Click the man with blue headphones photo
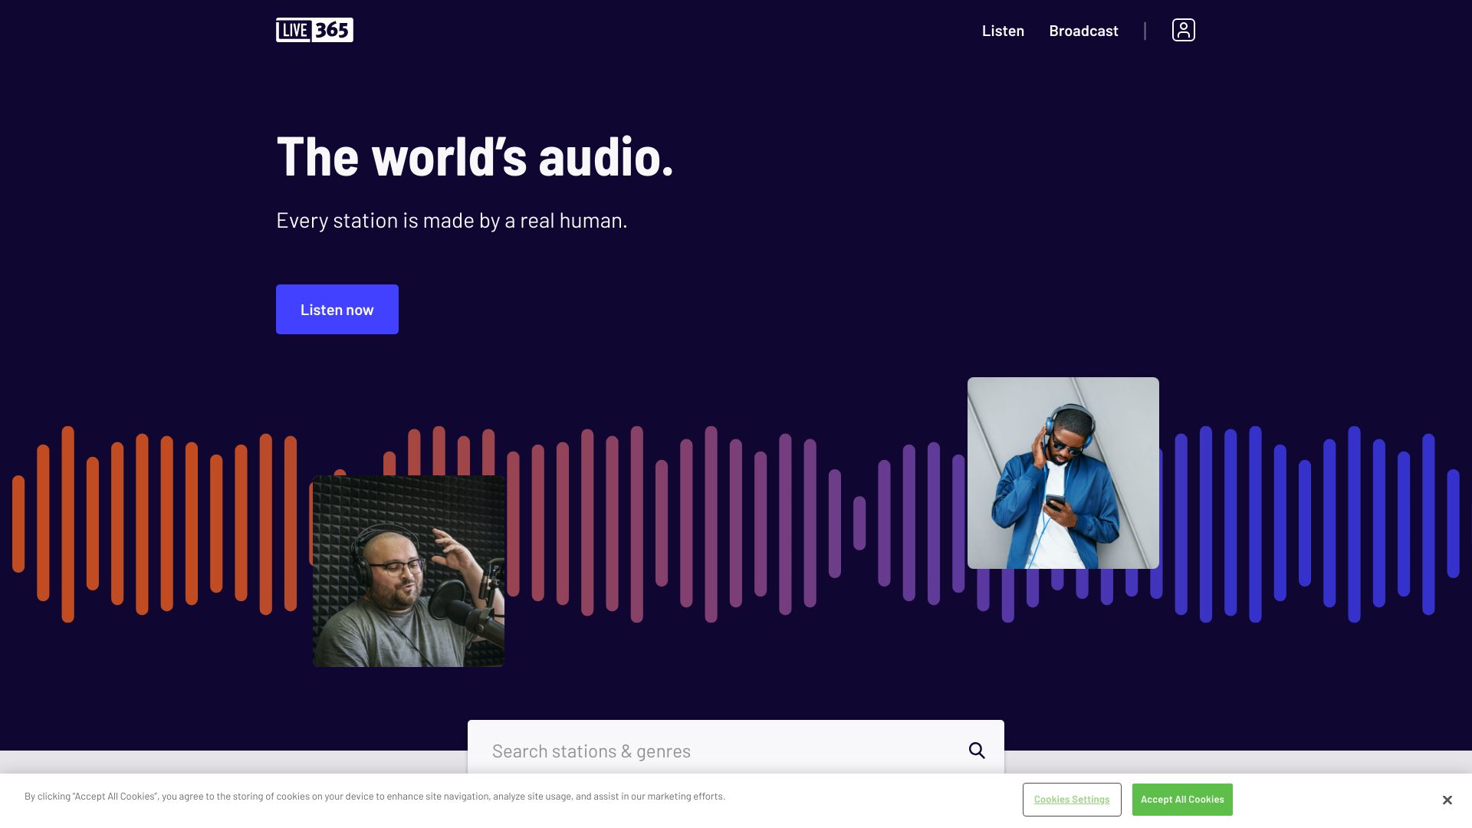Image resolution: width=1472 pixels, height=828 pixels. 1063,473
